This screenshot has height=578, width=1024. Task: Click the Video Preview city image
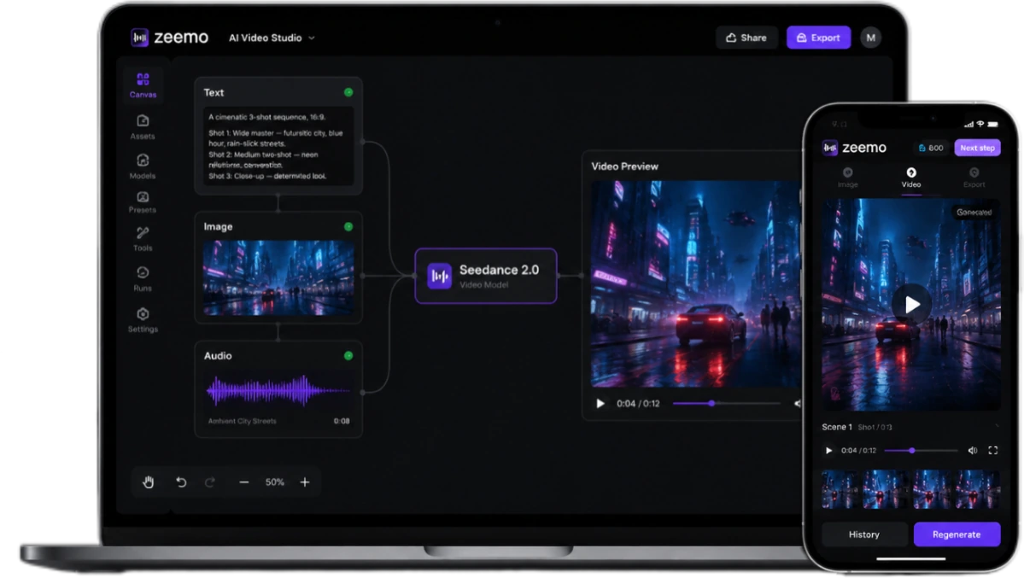pyautogui.click(x=696, y=284)
